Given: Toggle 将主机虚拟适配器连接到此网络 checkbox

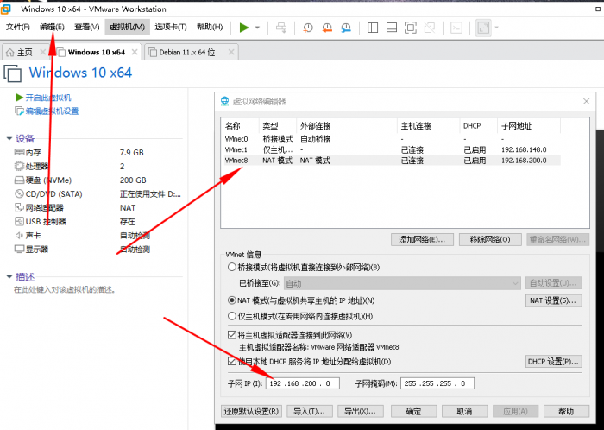Looking at the screenshot, I should pyautogui.click(x=231, y=335).
